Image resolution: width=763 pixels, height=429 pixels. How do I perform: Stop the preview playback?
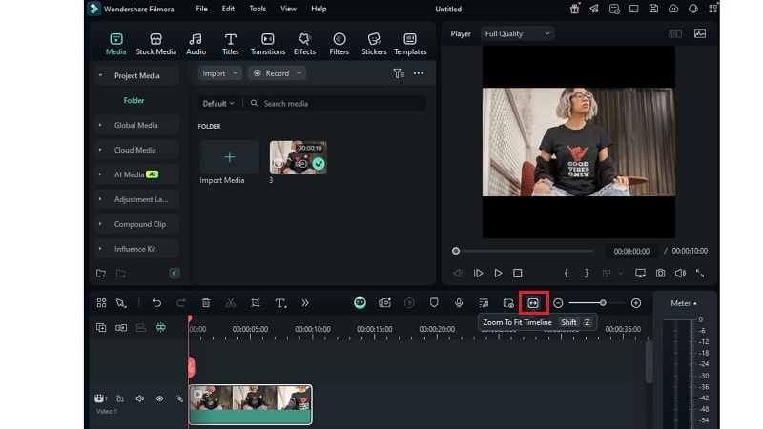518,274
